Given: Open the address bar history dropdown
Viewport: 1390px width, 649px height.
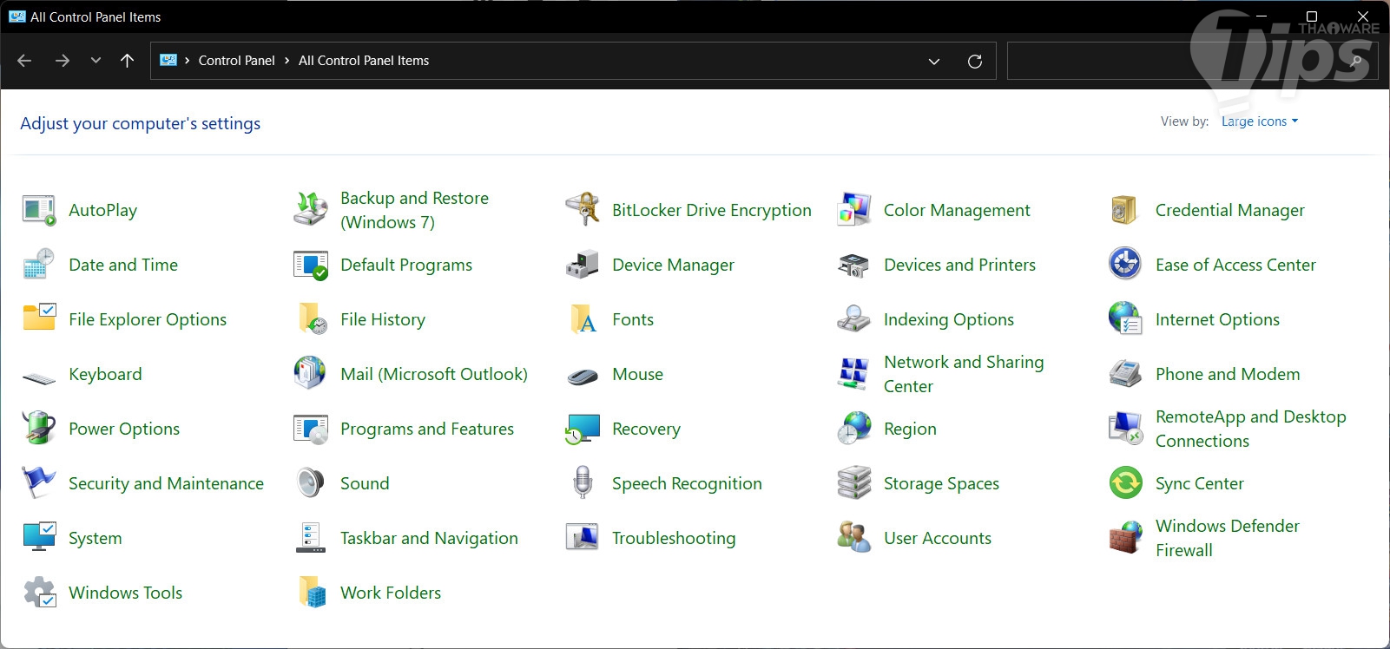Looking at the screenshot, I should click(934, 61).
